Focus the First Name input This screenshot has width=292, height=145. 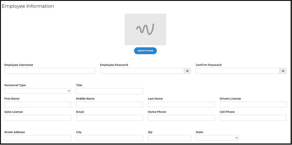pos(38,104)
